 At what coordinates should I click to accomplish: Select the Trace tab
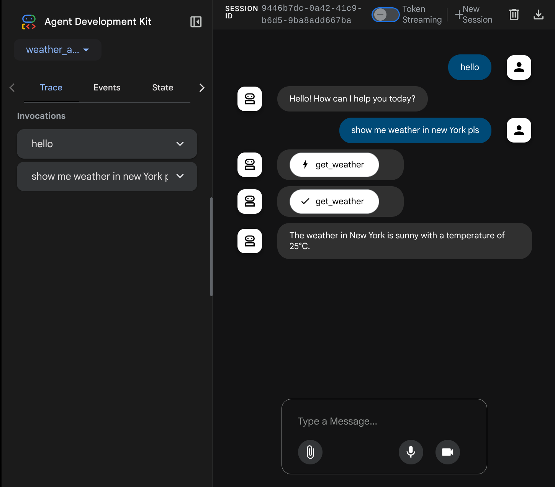(x=51, y=88)
